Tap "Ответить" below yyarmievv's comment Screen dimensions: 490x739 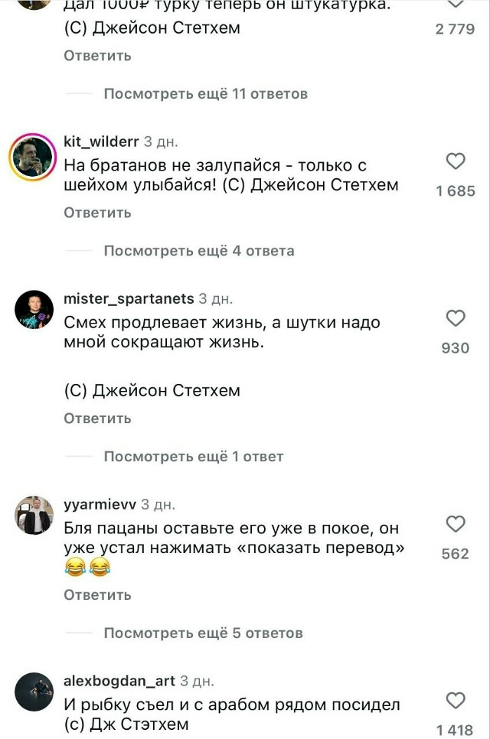(x=97, y=594)
